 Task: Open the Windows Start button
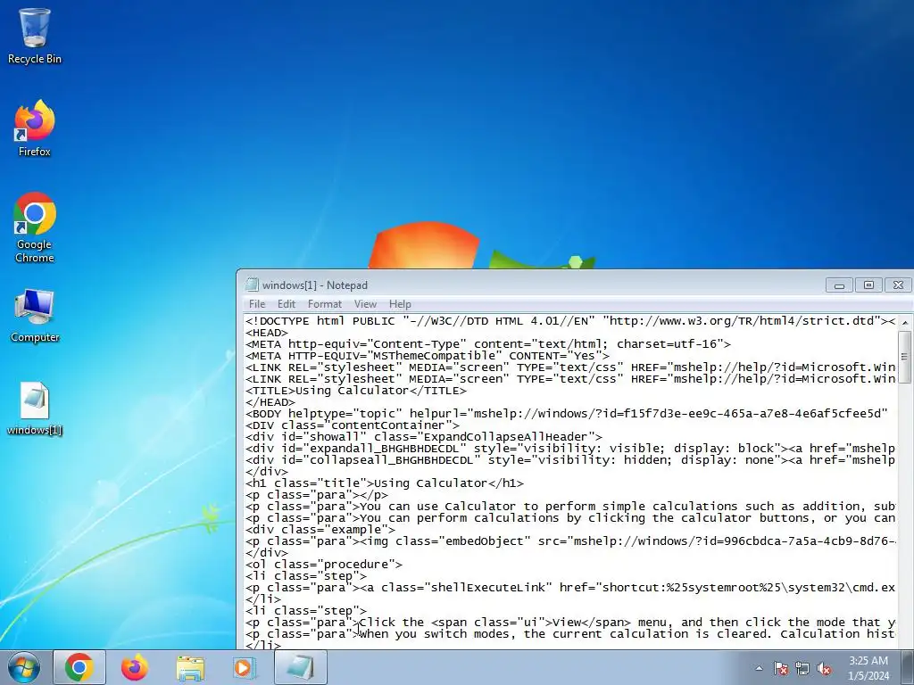[x=24, y=667]
